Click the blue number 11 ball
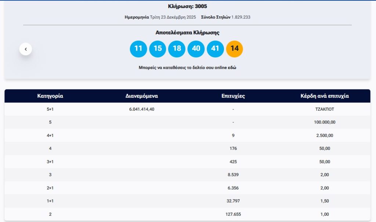 [138, 49]
